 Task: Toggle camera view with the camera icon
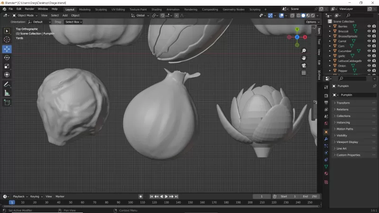[304, 65]
